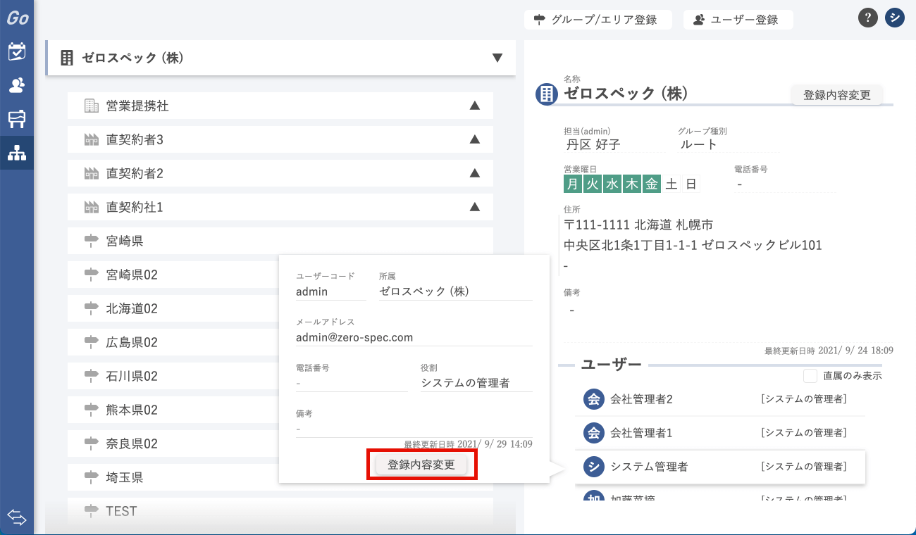Click the signpost icon for 広島県02

[x=92, y=342]
